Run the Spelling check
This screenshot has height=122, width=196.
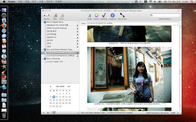[x=104, y=17]
